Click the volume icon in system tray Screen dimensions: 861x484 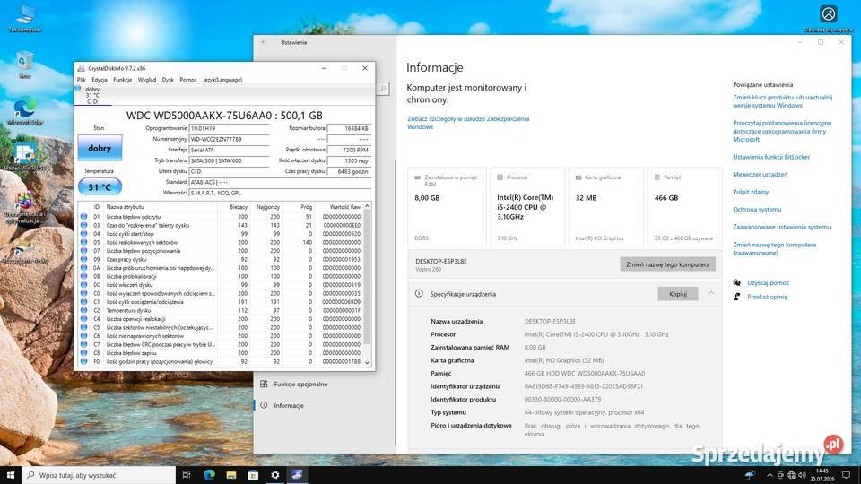coord(802,475)
